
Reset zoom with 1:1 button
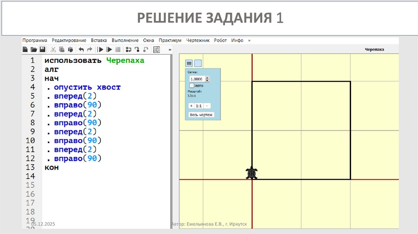(199, 106)
